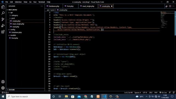Click the unsaved dot on create.php tab
This screenshot has height=99, width=176.
tap(112, 6)
